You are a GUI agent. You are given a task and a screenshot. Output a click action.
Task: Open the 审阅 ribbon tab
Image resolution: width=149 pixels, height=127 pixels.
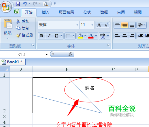(x=121, y=12)
